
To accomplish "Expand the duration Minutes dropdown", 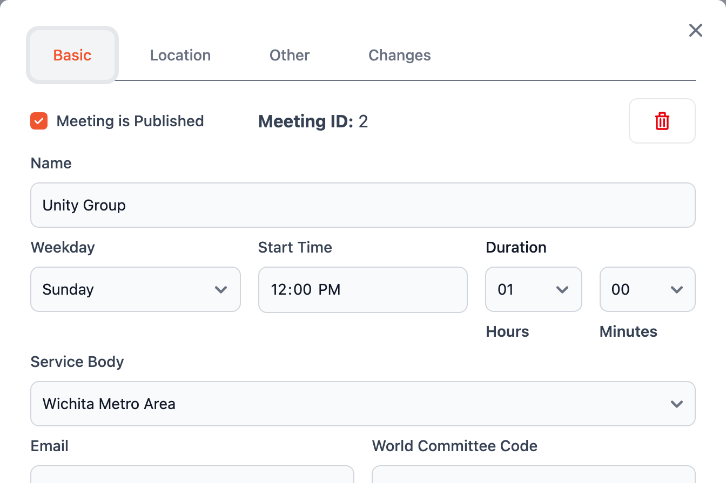I will point(648,289).
